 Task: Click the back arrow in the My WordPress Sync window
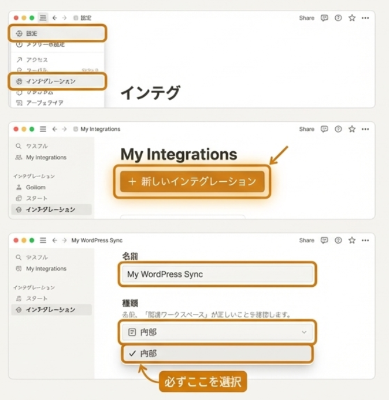pos(54,240)
